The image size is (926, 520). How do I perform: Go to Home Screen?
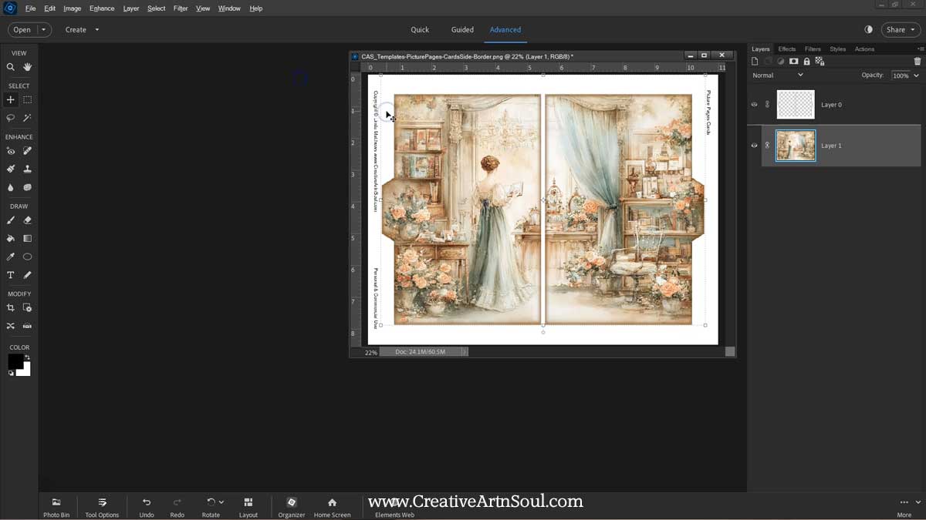[332, 508]
